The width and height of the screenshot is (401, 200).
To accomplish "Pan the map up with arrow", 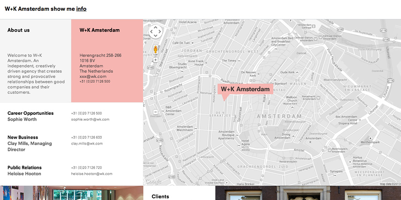I will coord(156,28).
